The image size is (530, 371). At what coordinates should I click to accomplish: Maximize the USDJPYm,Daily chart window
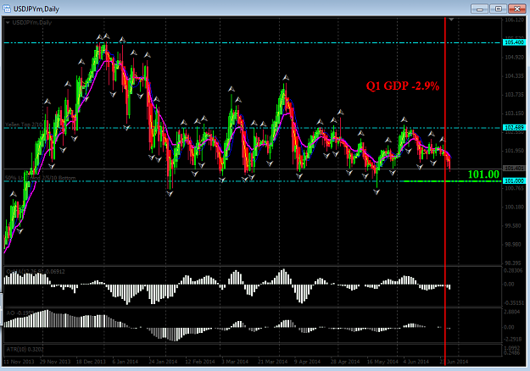[499, 8]
